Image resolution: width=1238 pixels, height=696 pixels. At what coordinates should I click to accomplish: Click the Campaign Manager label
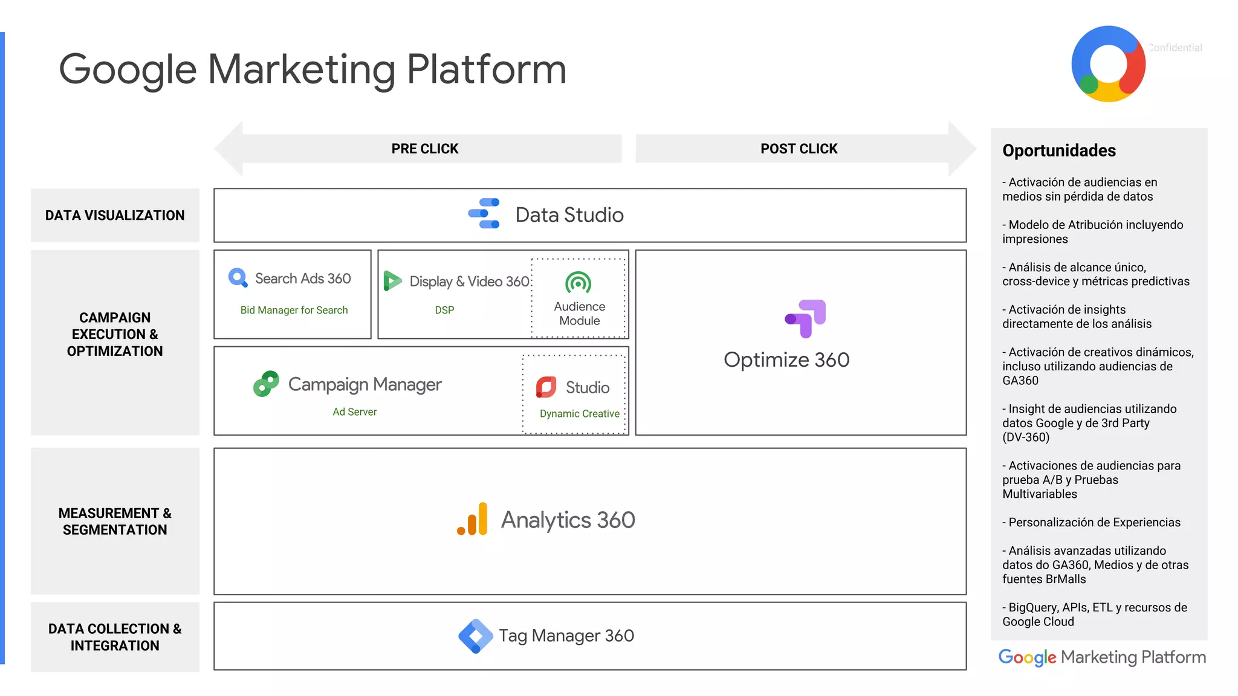click(x=365, y=385)
